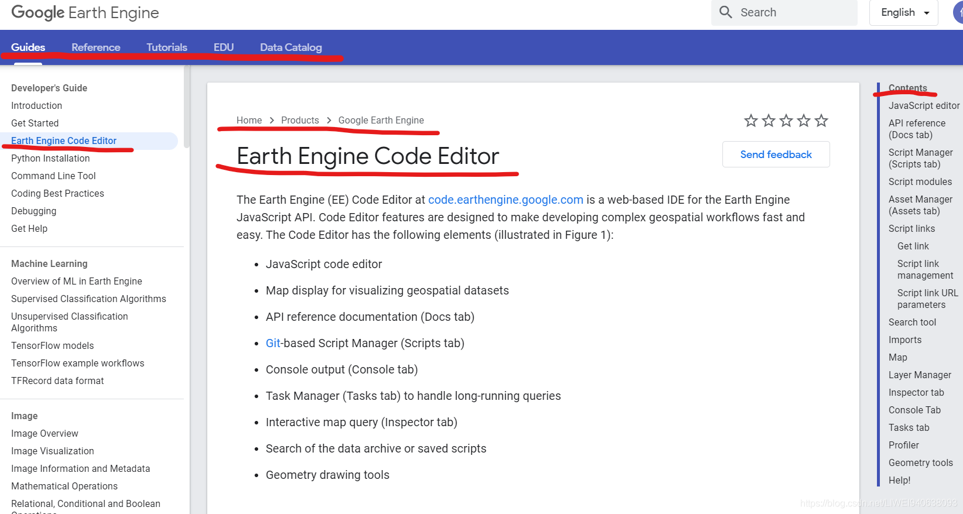Jump to Script link management subsection
This screenshot has height=514, width=963.
[925, 269]
